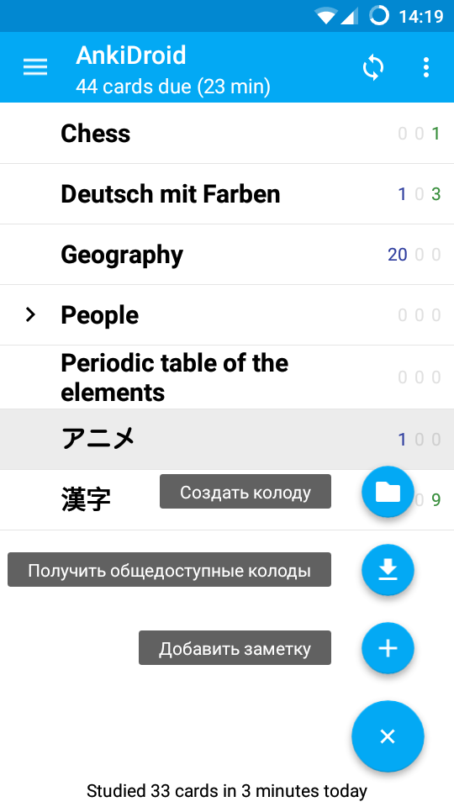Tap the download icon for shared decks
The width and height of the screenshot is (454, 807).
coord(388,570)
